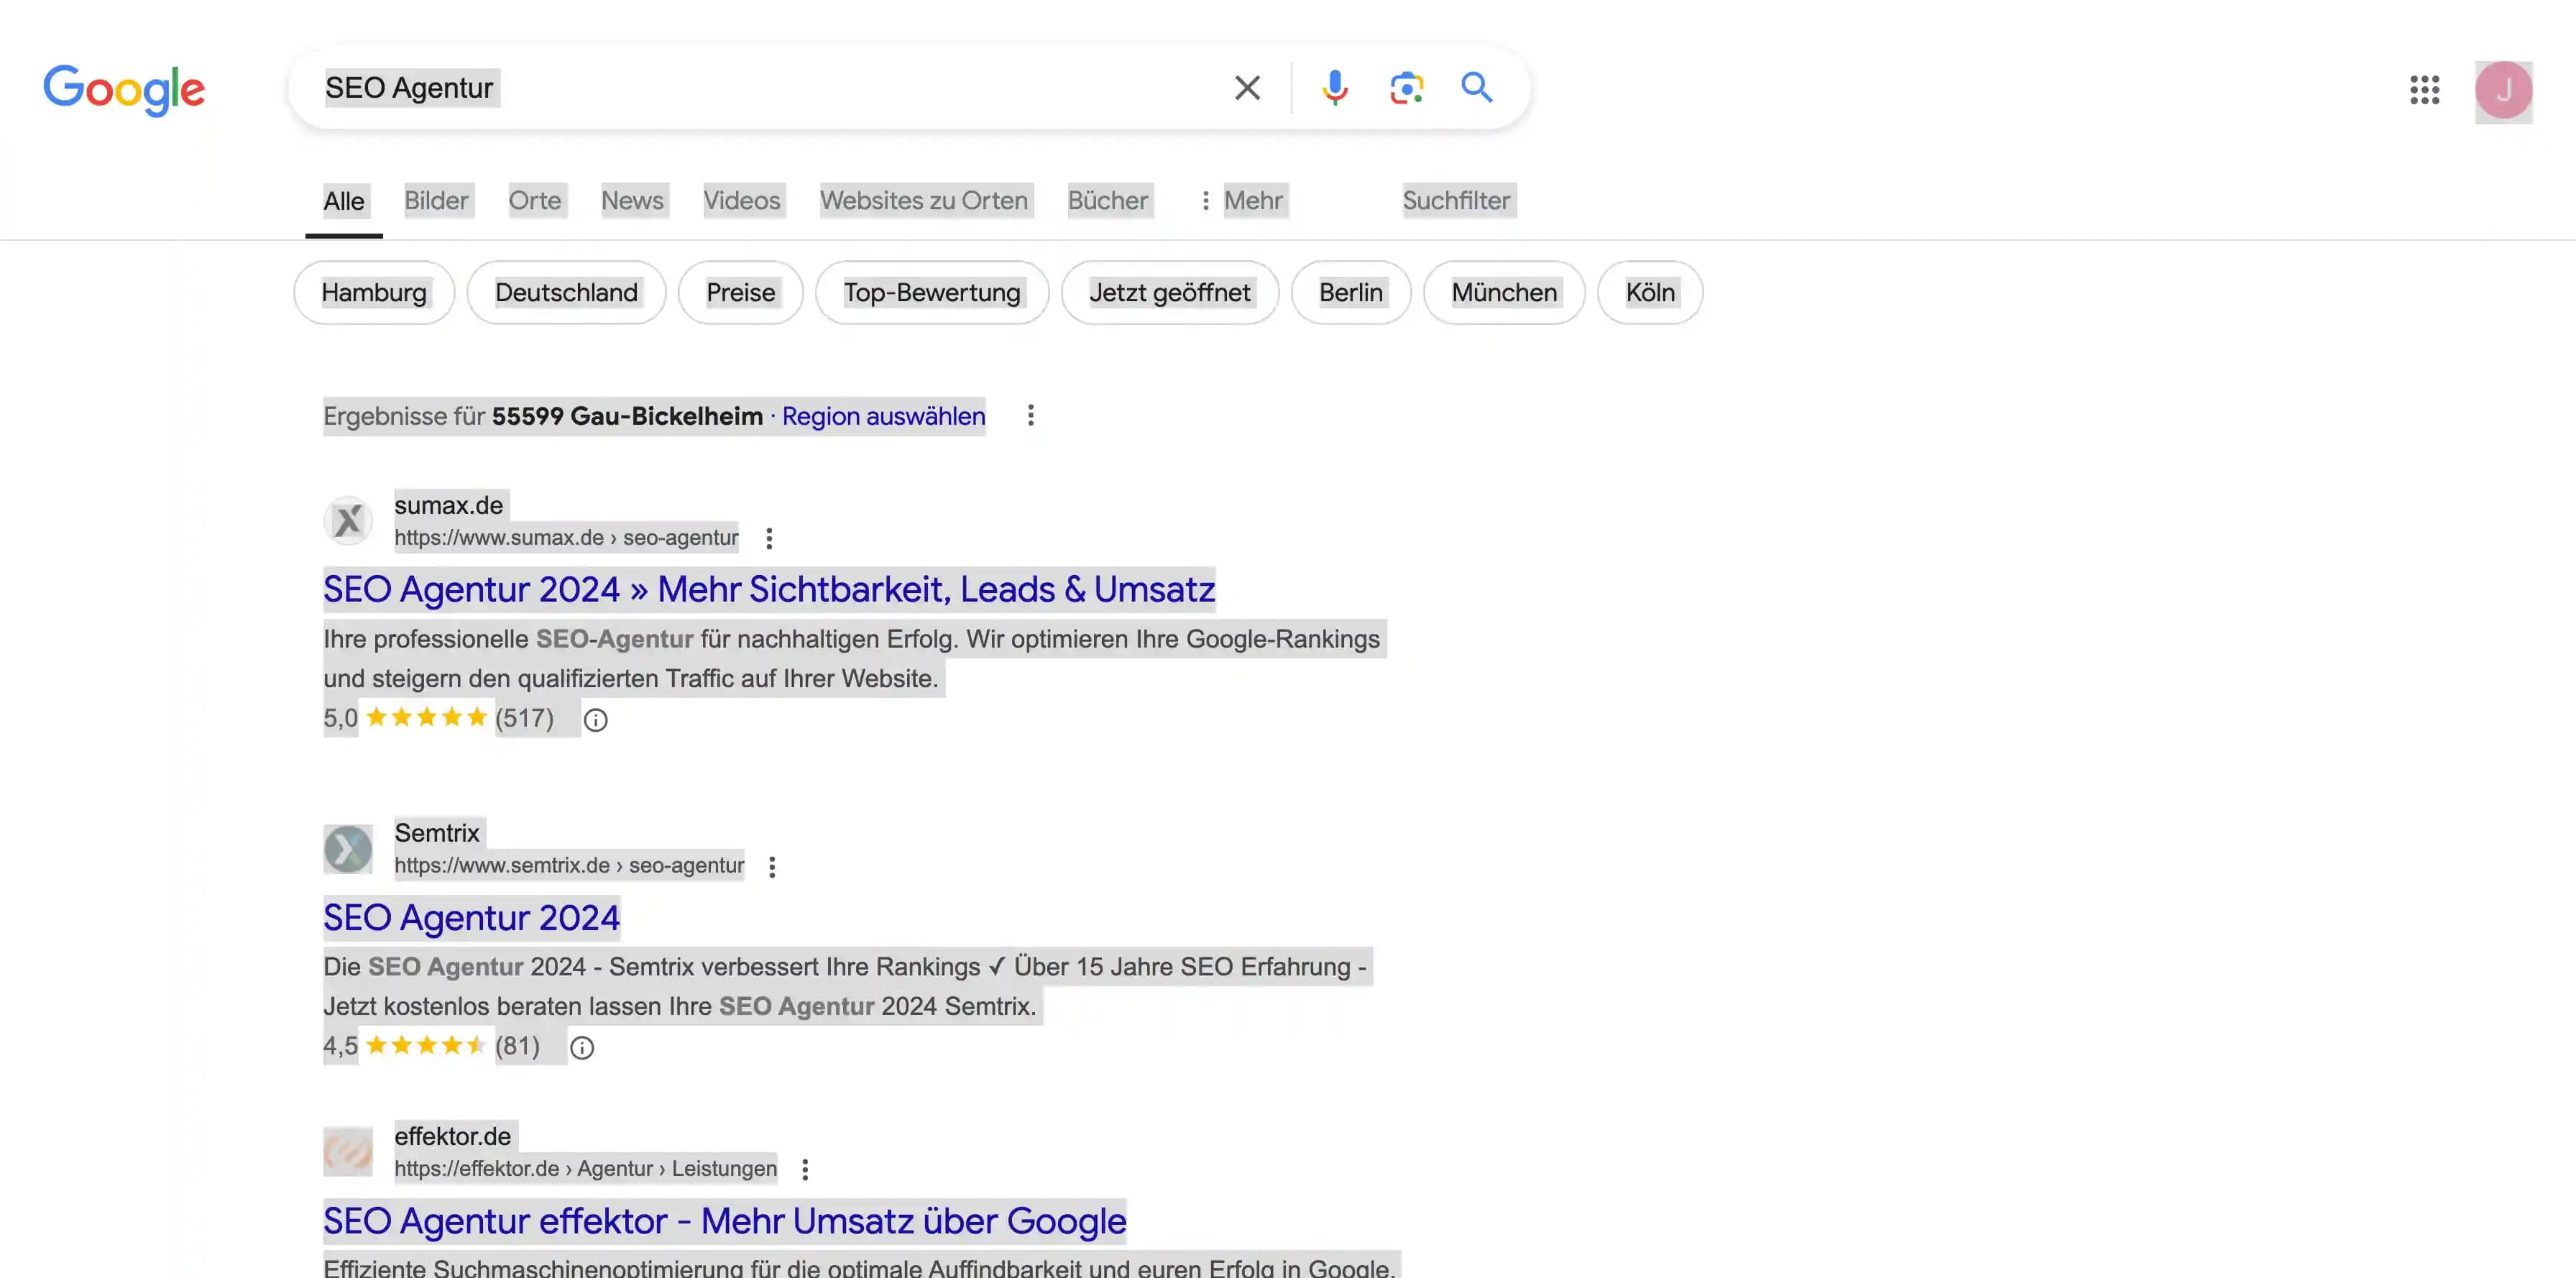Screen dimensions: 2576x1278
Task: Click the Region auswählen link
Action: [x=883, y=416]
